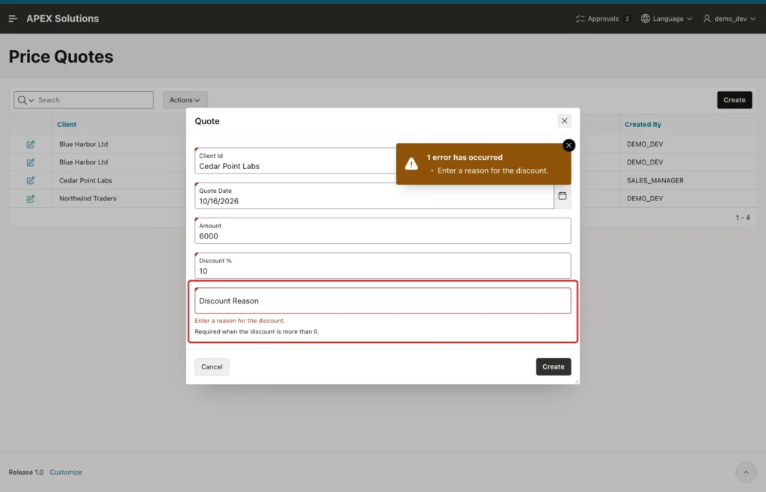Cancel the Quote dialog
Viewport: 766px width, 492px height.
[212, 367]
